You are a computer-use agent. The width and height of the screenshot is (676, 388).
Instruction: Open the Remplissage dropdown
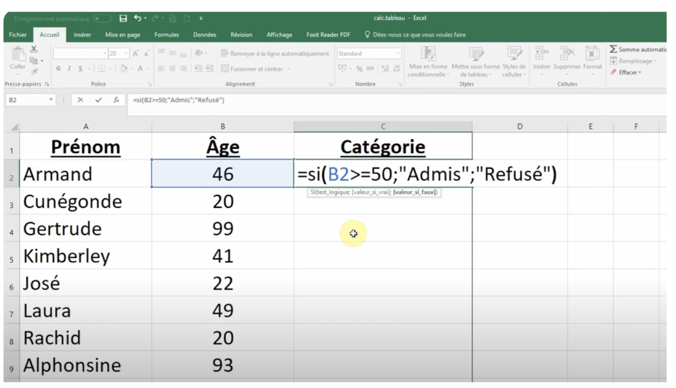(x=633, y=61)
